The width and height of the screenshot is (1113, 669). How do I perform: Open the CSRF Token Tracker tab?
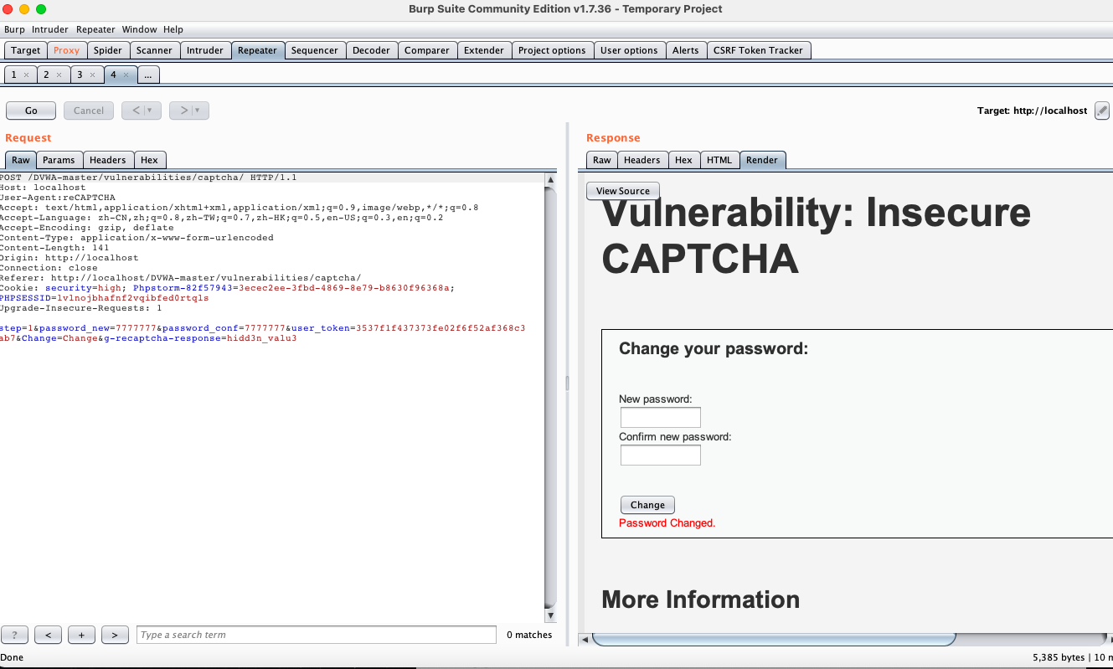point(758,50)
